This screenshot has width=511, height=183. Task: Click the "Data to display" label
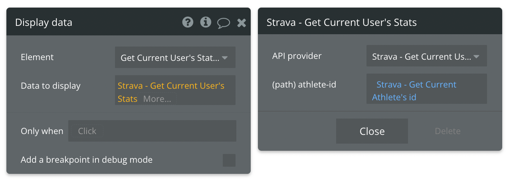point(51,86)
